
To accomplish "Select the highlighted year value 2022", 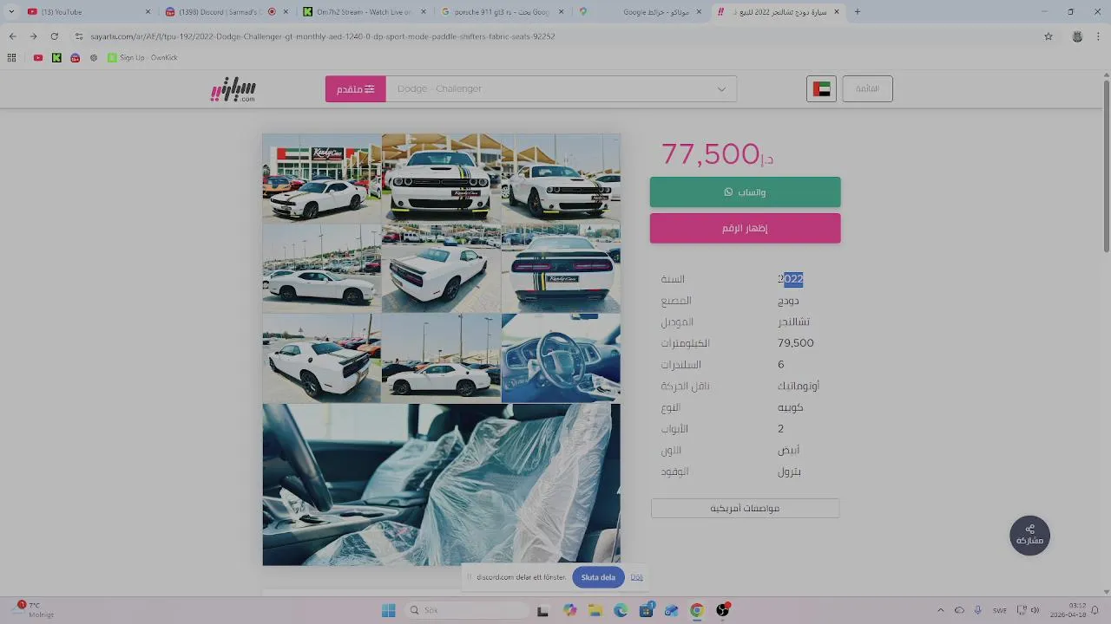I will coord(791,279).
